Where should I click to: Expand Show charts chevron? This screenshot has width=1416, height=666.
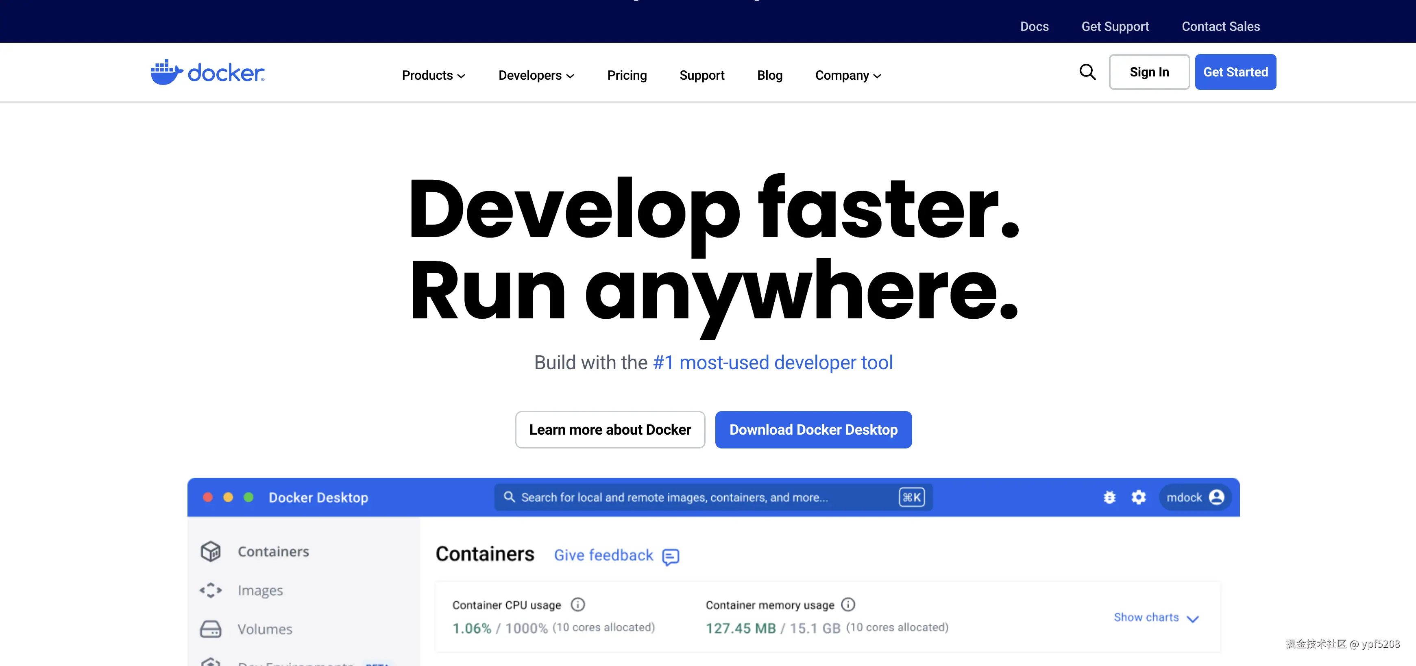1192,619
